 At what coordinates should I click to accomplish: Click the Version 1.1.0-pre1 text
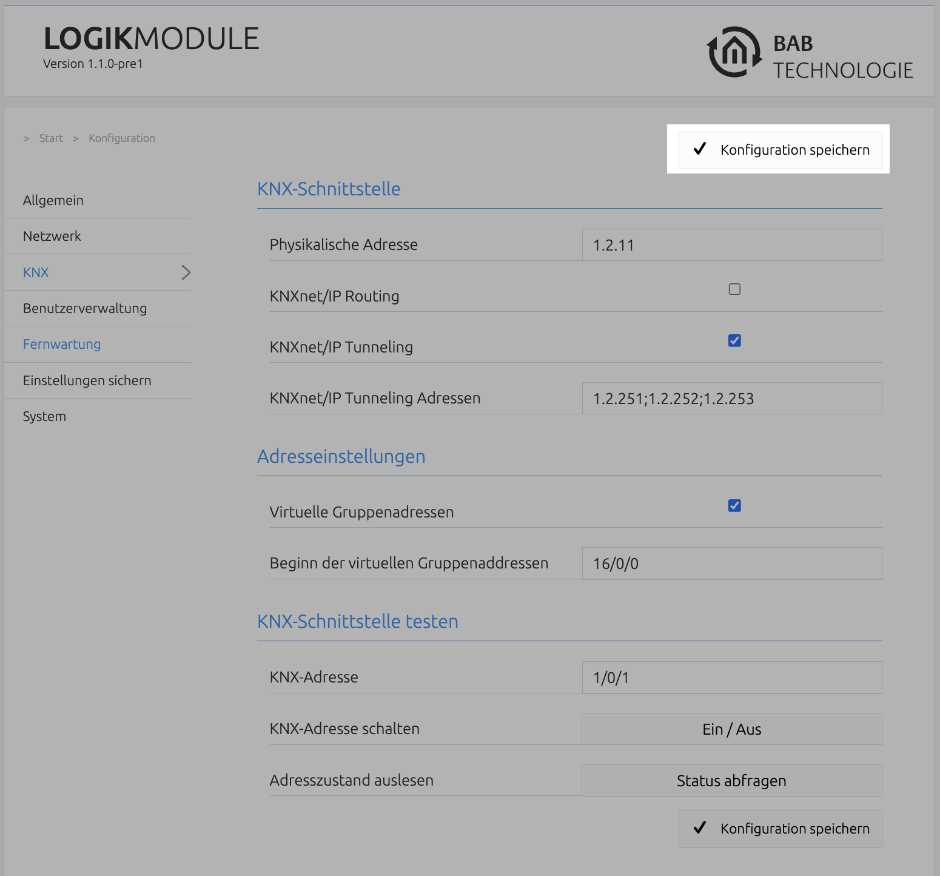click(93, 64)
